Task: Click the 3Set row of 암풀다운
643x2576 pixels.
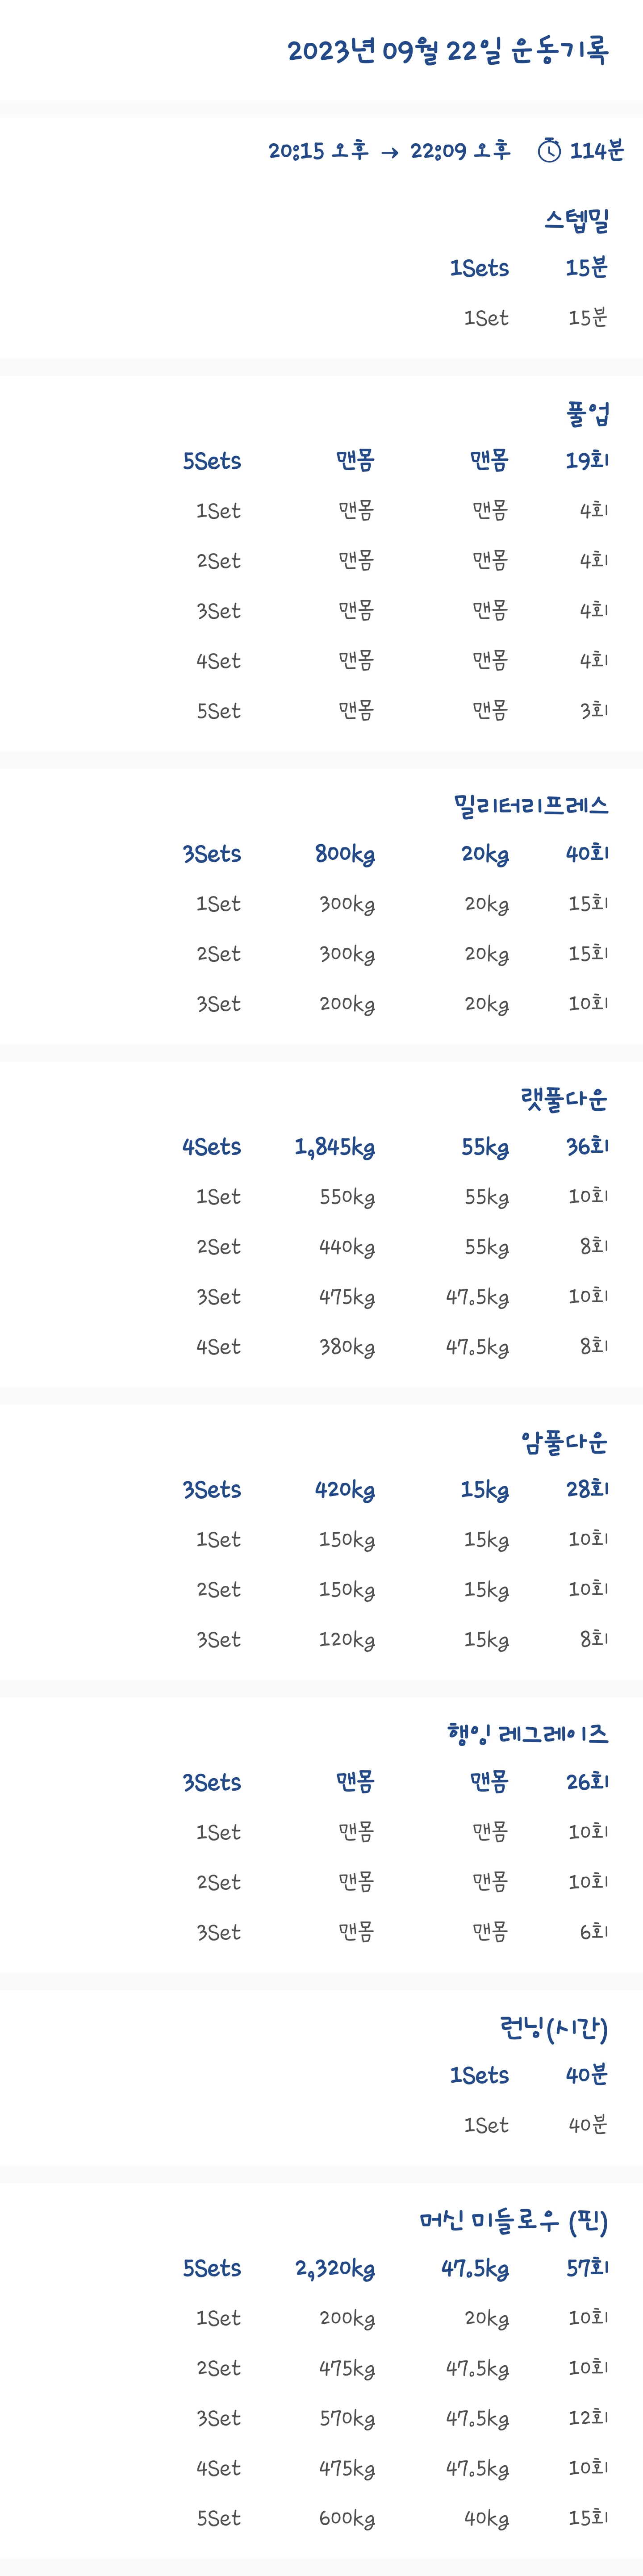Action: [x=396, y=1640]
